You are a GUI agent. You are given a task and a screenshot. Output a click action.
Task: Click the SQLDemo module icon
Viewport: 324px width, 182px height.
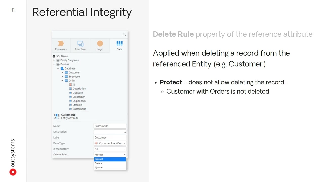point(54,56)
